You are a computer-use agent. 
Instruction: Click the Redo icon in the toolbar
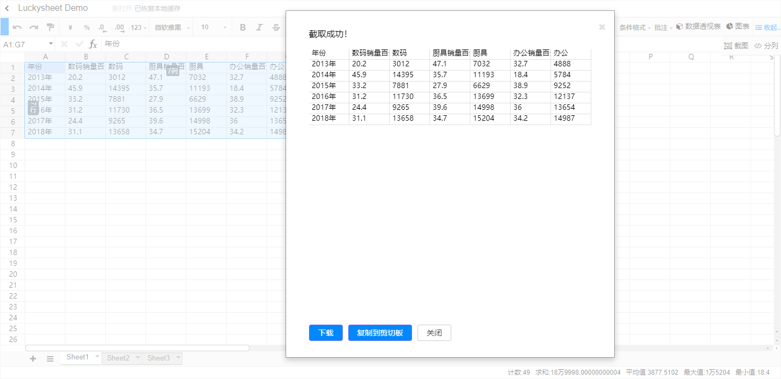[34, 26]
